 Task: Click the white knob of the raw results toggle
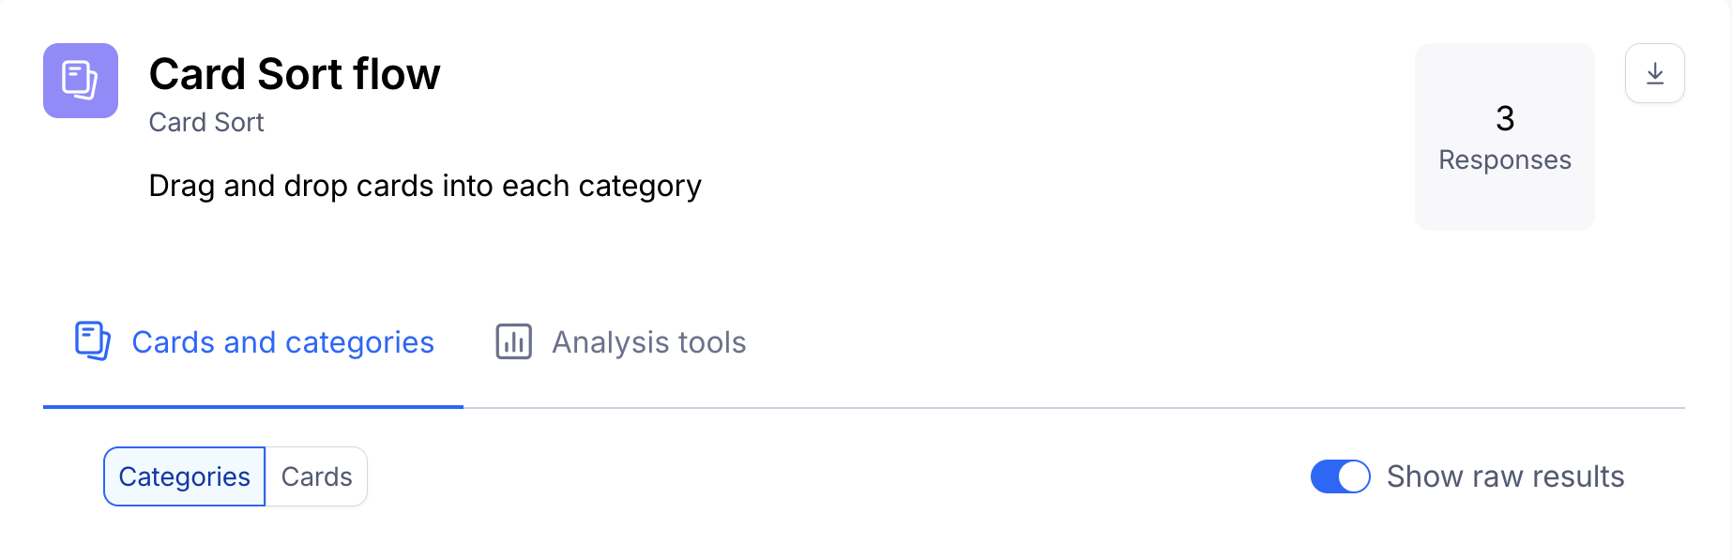pos(1353,476)
